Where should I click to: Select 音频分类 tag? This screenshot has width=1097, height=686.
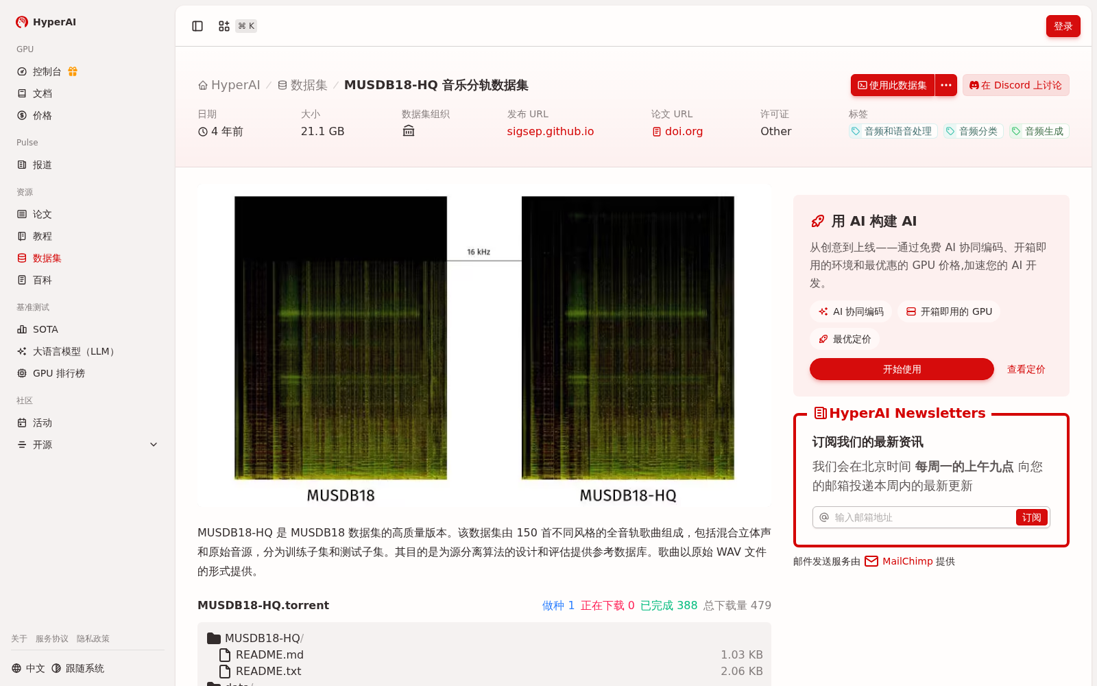click(x=974, y=131)
